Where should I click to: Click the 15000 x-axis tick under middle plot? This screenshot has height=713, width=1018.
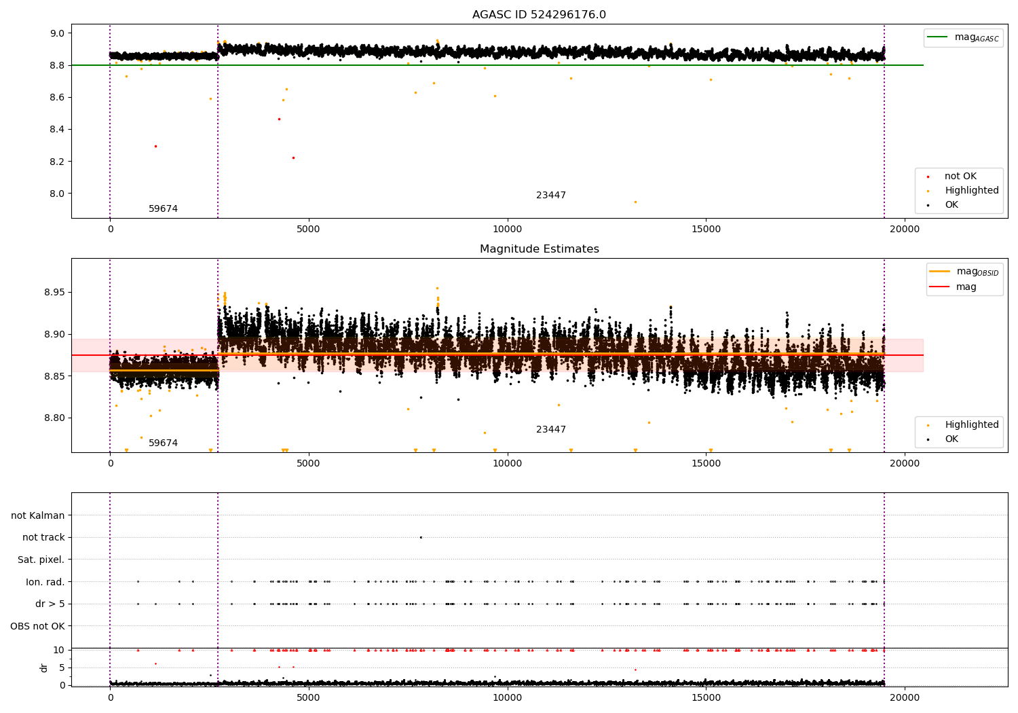(x=706, y=464)
